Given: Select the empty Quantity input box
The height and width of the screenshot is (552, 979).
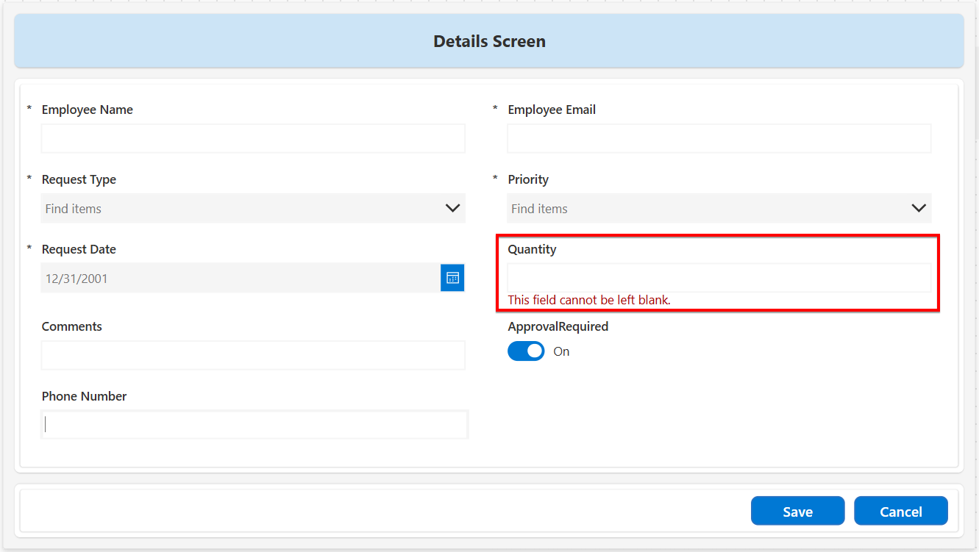Looking at the screenshot, I should point(719,278).
